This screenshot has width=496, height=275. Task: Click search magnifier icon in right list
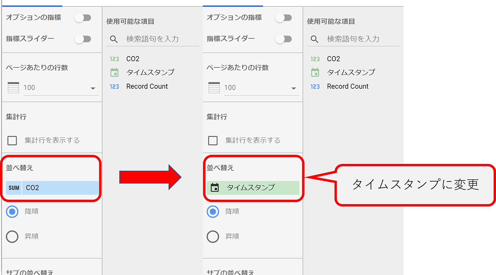pos(314,39)
